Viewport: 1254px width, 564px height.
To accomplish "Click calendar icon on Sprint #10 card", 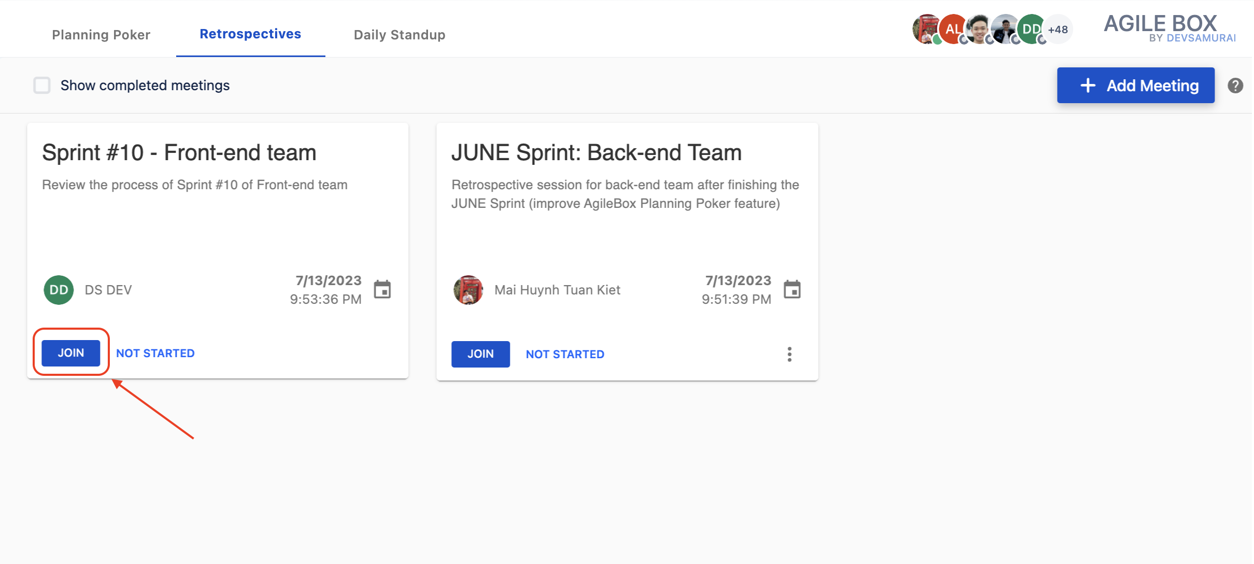I will (x=382, y=289).
